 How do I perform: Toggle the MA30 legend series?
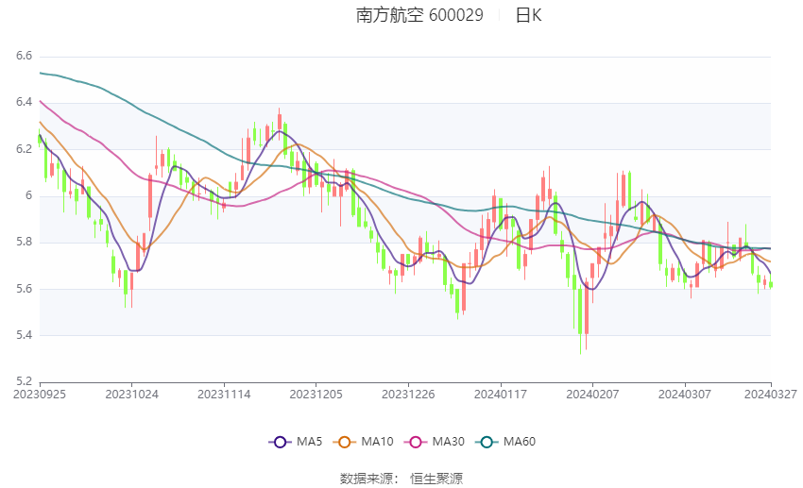[435, 442]
